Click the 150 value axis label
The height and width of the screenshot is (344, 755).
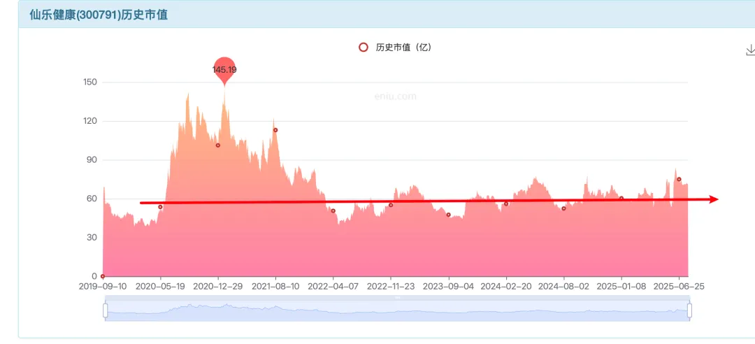pos(90,83)
